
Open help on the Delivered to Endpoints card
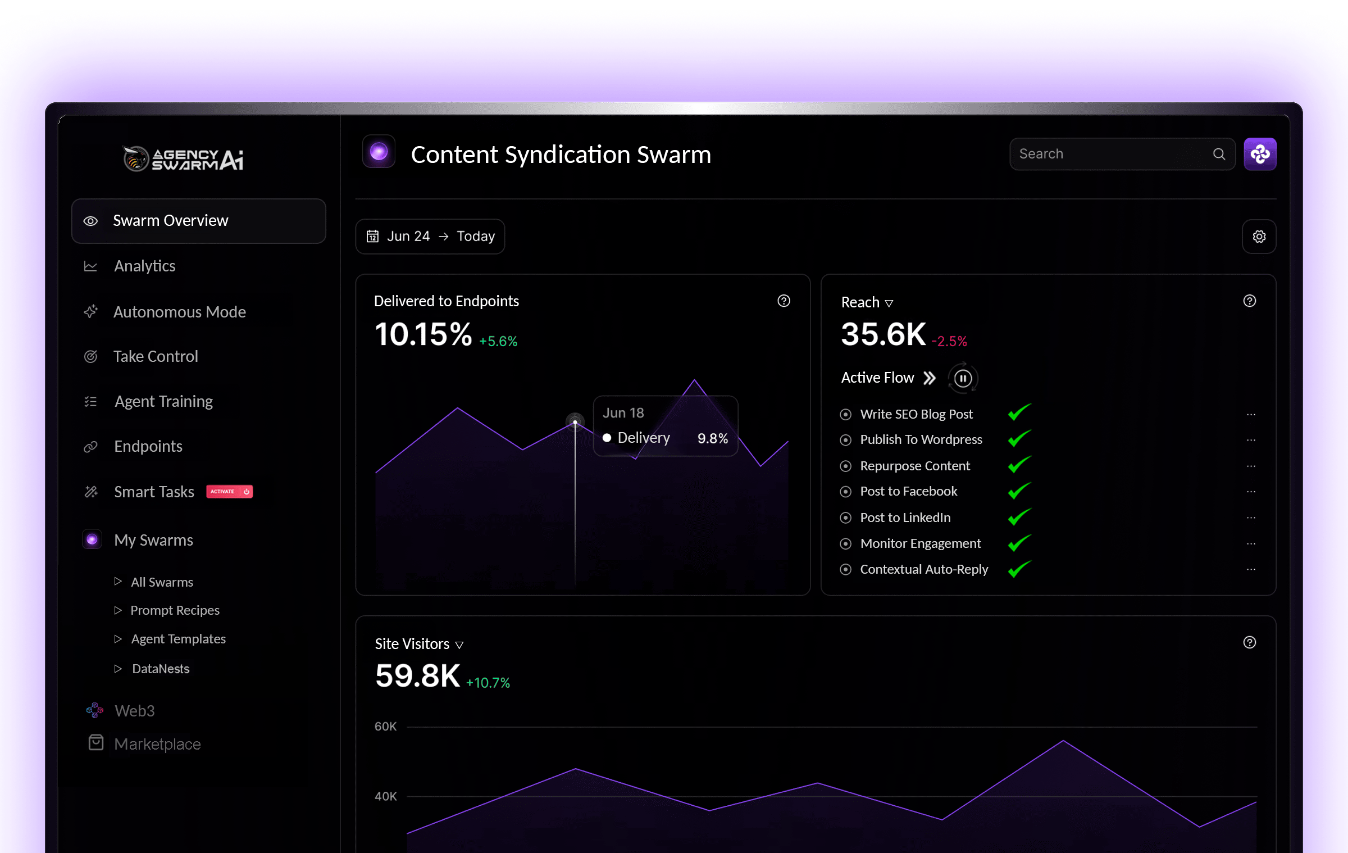(x=784, y=301)
